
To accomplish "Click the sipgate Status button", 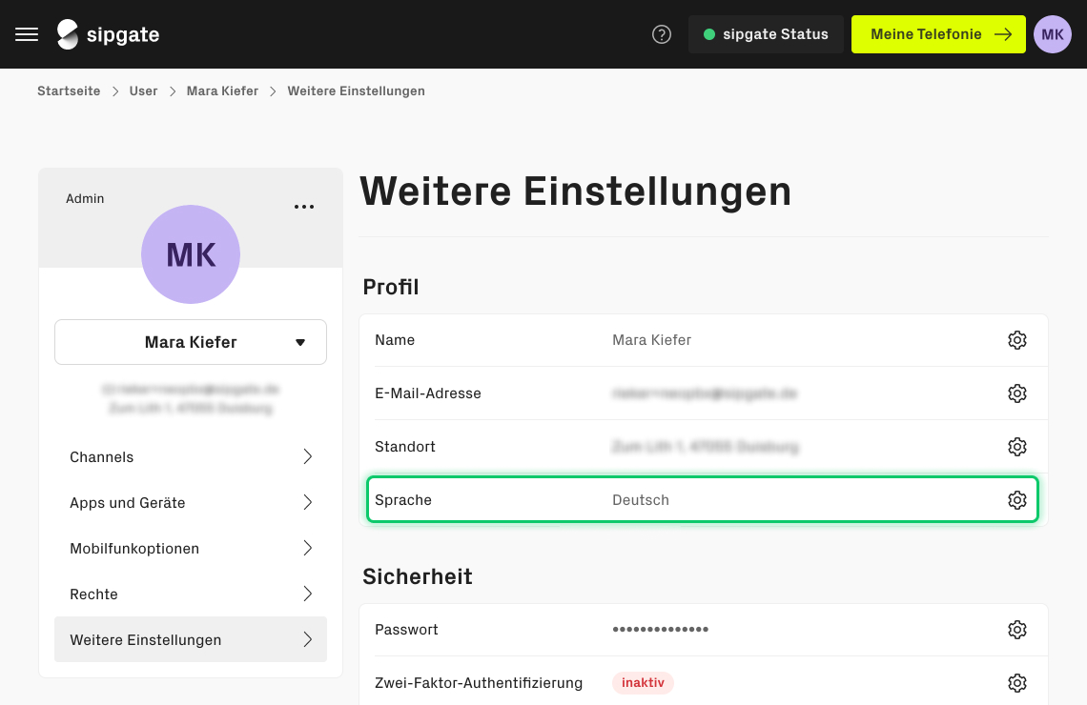I will pyautogui.click(x=766, y=34).
